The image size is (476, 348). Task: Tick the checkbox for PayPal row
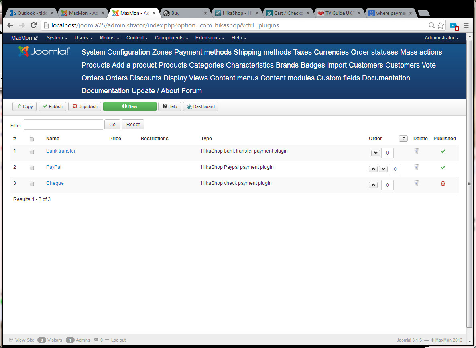(x=32, y=168)
